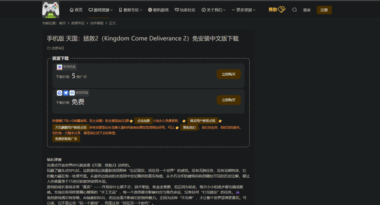Click the Quark (夸克网盘) drive icon
The height and width of the screenshot is (205, 380).
point(60,67)
